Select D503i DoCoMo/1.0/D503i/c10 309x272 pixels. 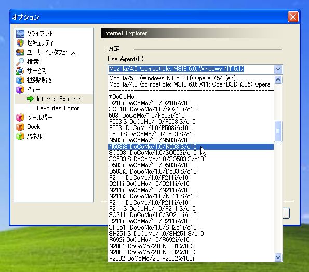tap(191, 165)
